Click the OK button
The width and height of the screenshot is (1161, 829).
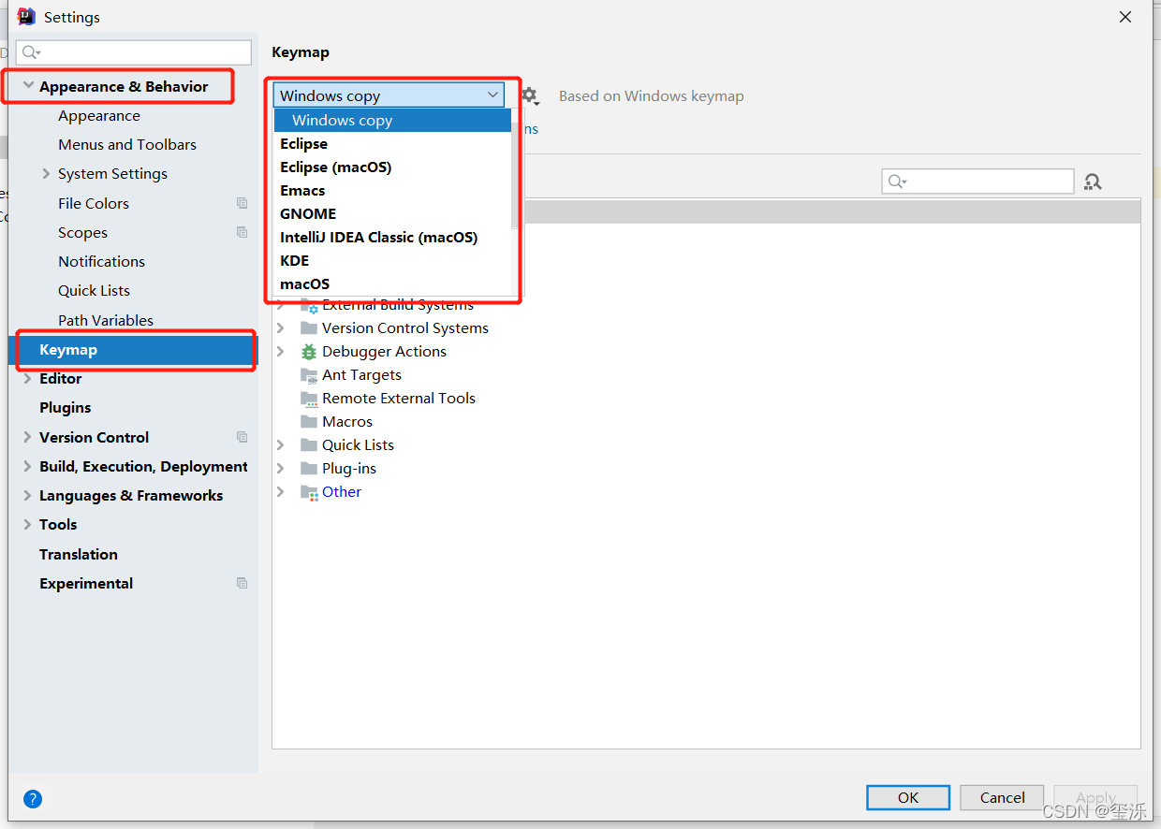pos(908,798)
